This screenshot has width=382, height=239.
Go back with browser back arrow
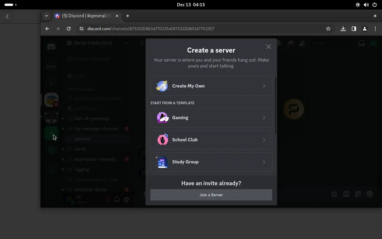click(x=47, y=29)
